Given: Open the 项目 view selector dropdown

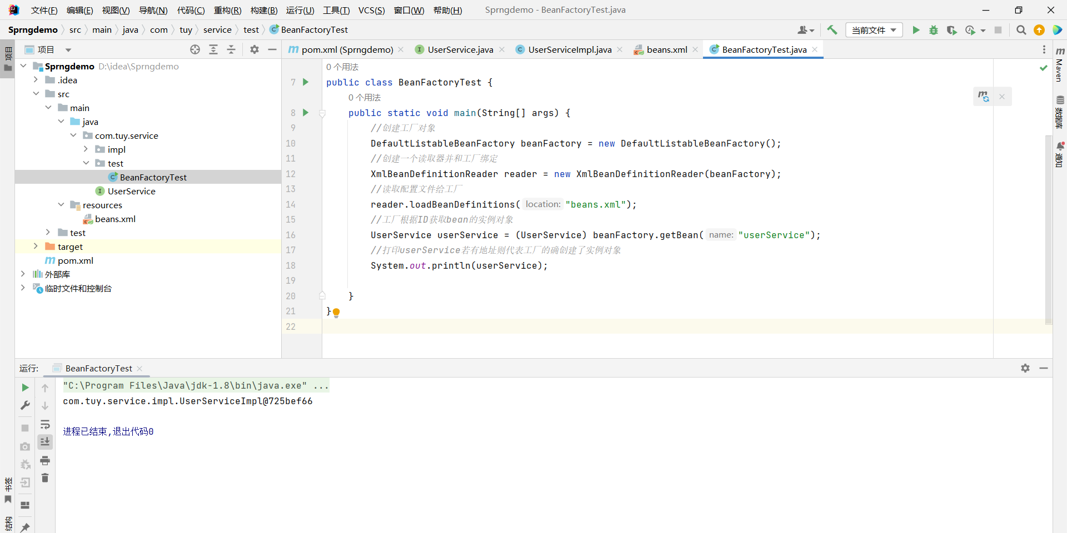Looking at the screenshot, I should (48, 49).
